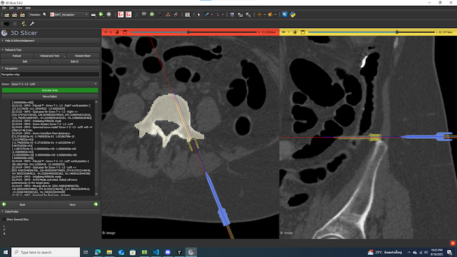Toggle the crosshair toolbar icon
Image resolution: width=457 pixels, height=257 pixels.
[259, 14]
